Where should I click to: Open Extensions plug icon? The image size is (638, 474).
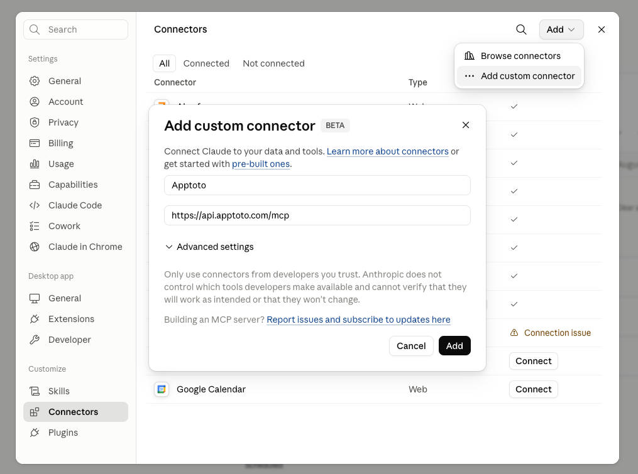[35, 319]
